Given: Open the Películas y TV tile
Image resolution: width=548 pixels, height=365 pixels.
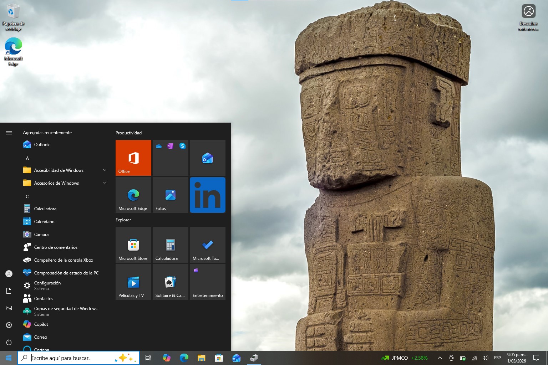Looking at the screenshot, I should coord(133,282).
